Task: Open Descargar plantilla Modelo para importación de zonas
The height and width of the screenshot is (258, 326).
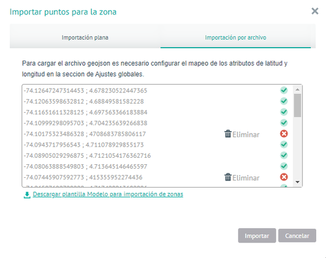Action: 108,194
